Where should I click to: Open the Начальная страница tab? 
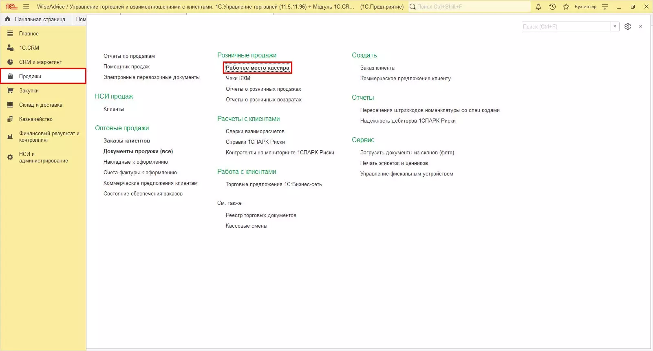36,19
